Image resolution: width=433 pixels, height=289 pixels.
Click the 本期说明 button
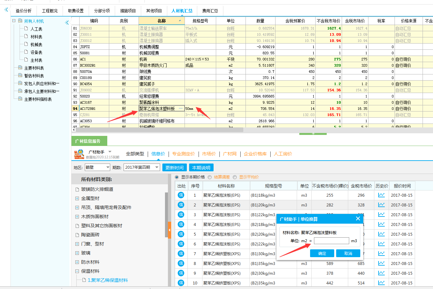pyautogui.click(x=201, y=168)
